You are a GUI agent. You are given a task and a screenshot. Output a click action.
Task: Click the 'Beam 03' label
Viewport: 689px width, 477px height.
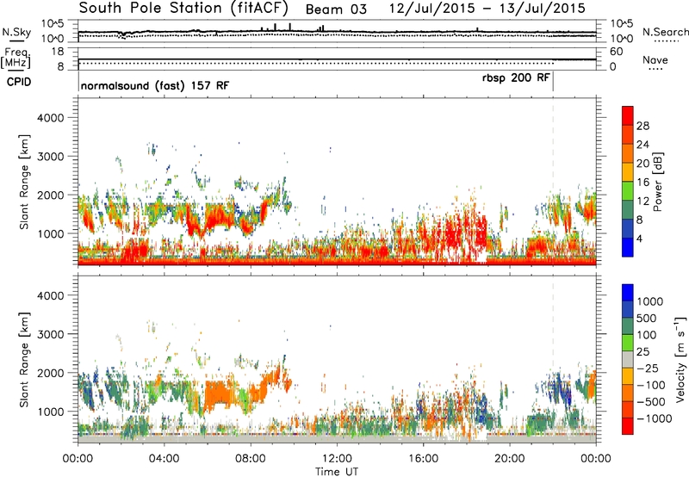tap(336, 9)
